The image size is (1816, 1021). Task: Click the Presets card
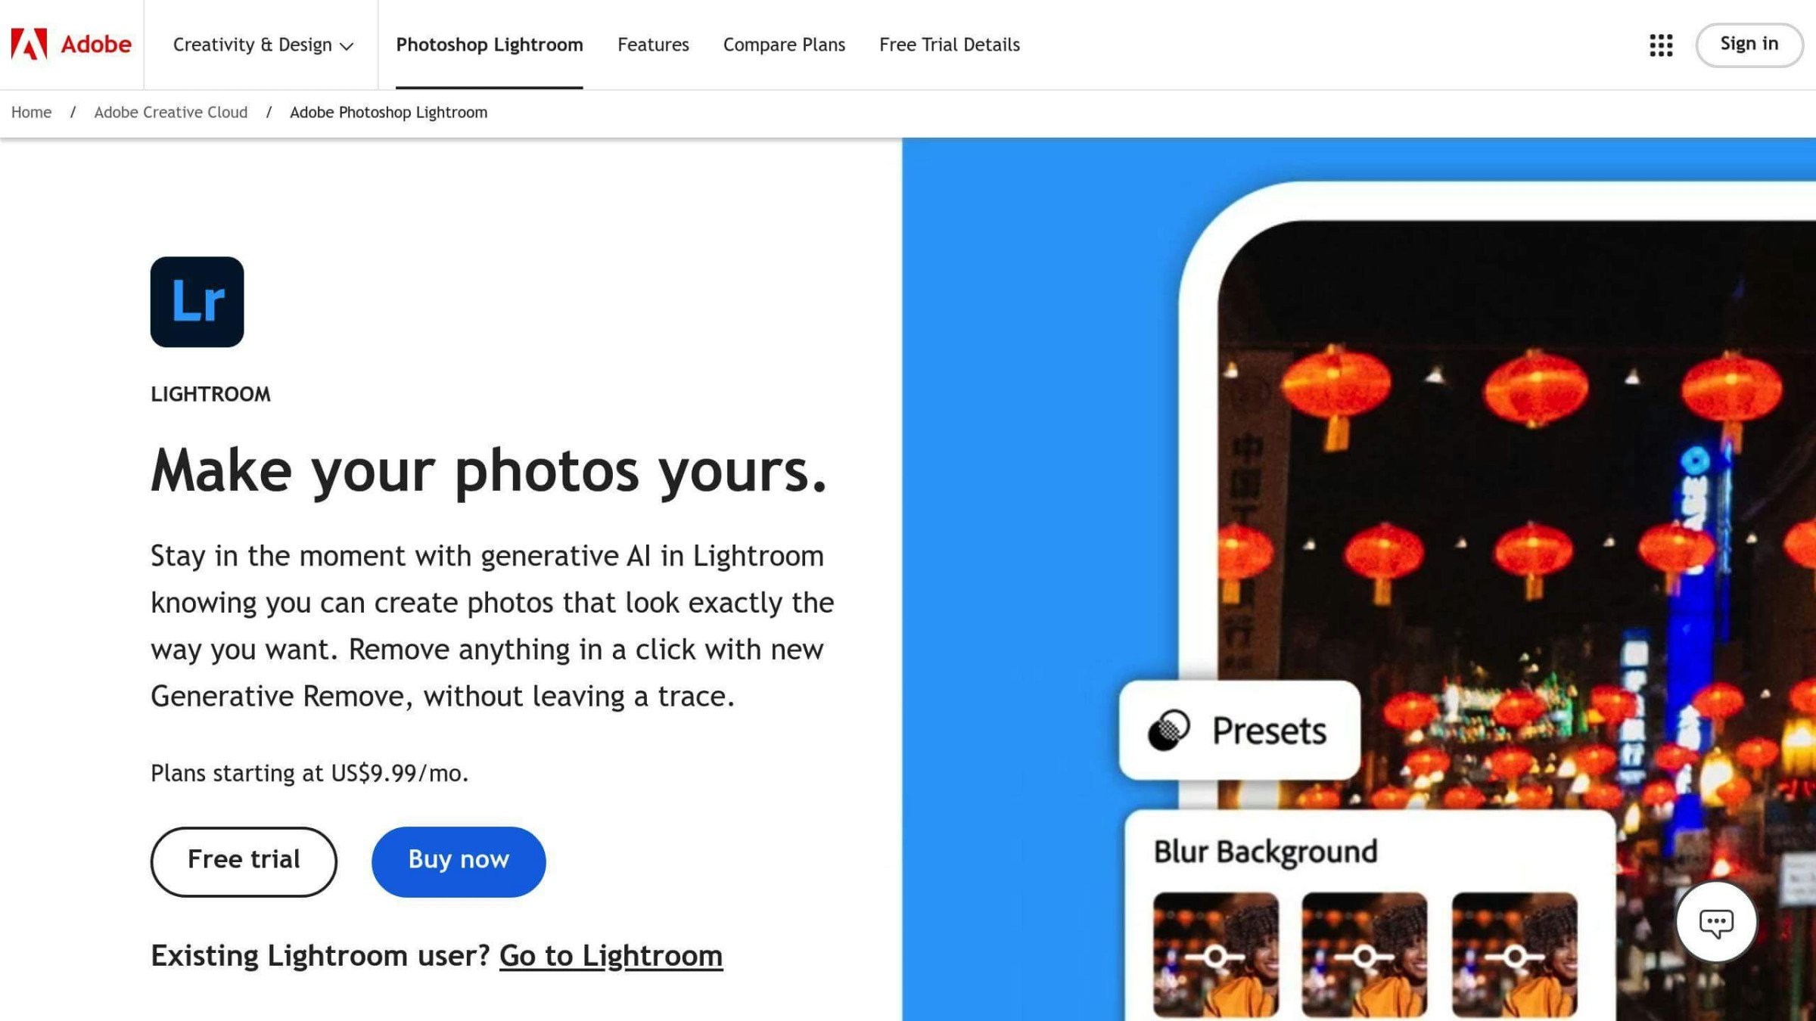[1239, 730]
